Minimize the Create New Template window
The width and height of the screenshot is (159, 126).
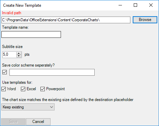click(120, 5)
